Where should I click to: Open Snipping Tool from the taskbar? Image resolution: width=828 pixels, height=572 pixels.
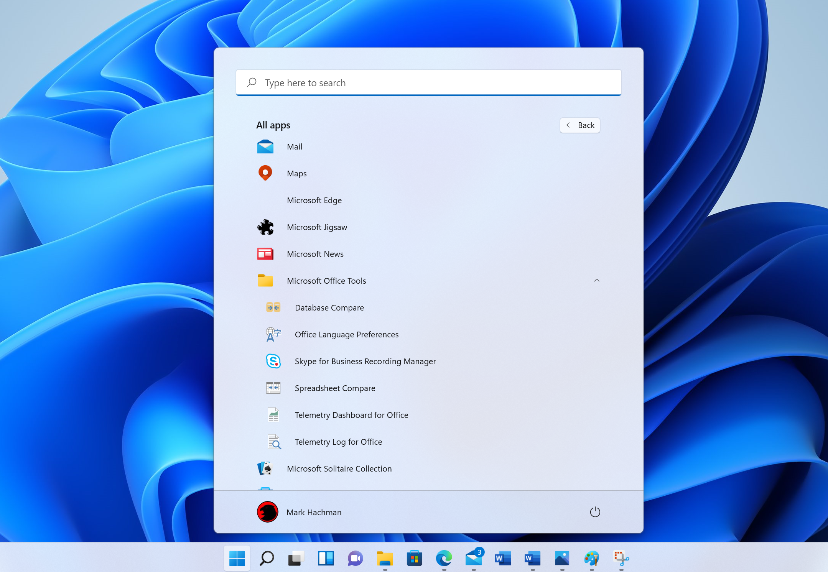point(621,558)
